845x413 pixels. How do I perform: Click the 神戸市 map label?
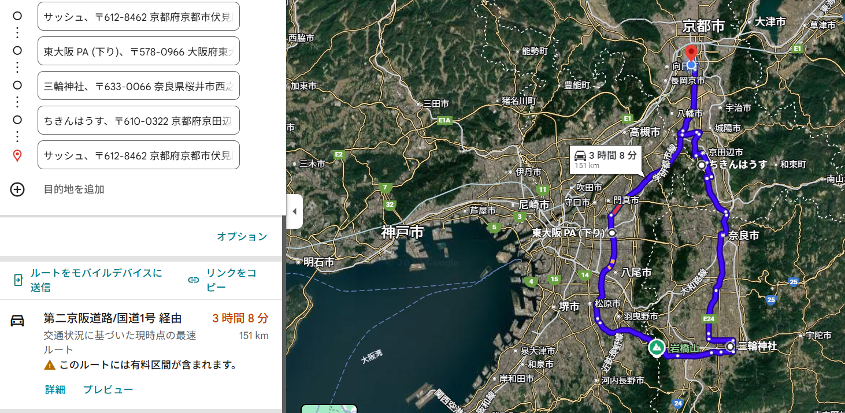(x=402, y=232)
